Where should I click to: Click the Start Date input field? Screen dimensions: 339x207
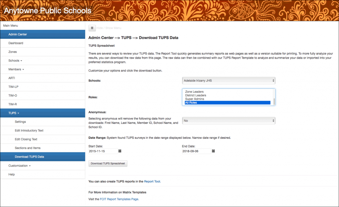coord(103,151)
